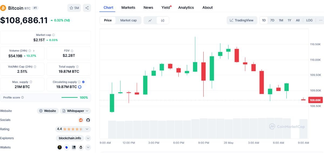Open the Analytics tab
This screenshot has width=324, height=153.
pos(186,8)
